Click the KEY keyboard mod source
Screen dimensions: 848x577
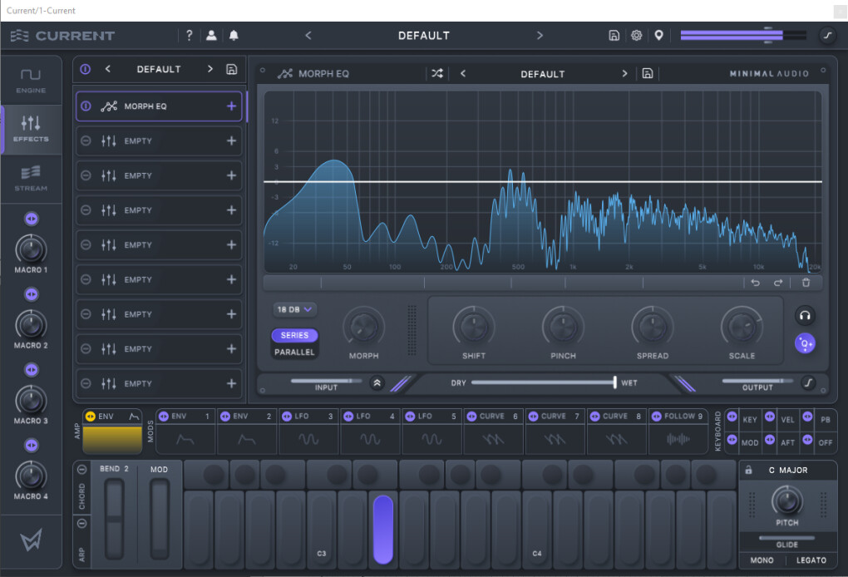point(750,420)
